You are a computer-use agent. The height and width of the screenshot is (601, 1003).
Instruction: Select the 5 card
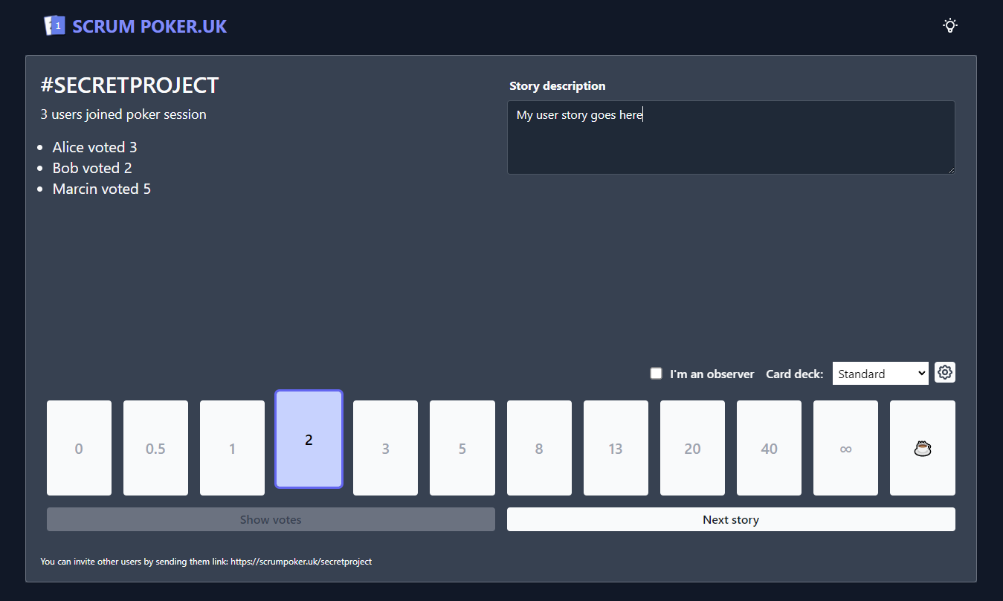(x=462, y=448)
